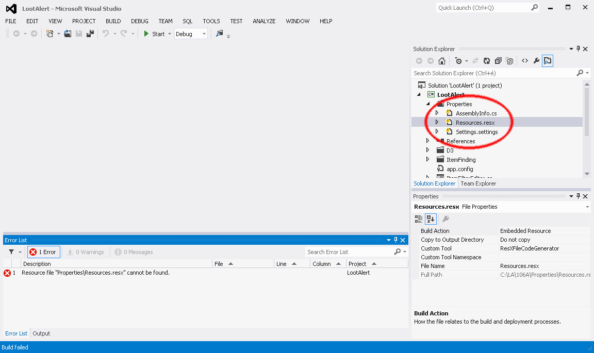Open the FILE menu
Viewport: 594px width, 353px height.
click(x=11, y=21)
